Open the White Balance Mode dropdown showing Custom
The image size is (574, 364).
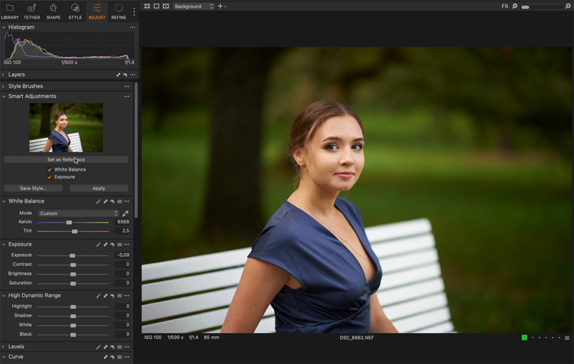tap(78, 213)
